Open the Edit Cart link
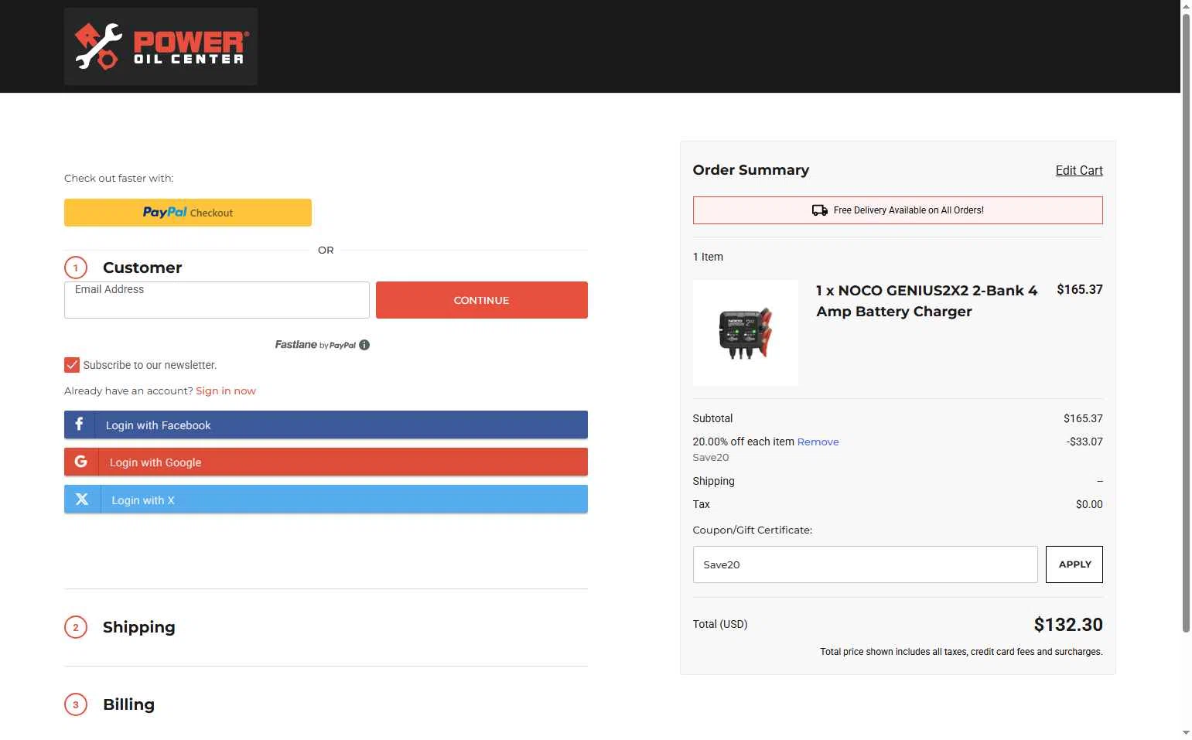 1079,170
